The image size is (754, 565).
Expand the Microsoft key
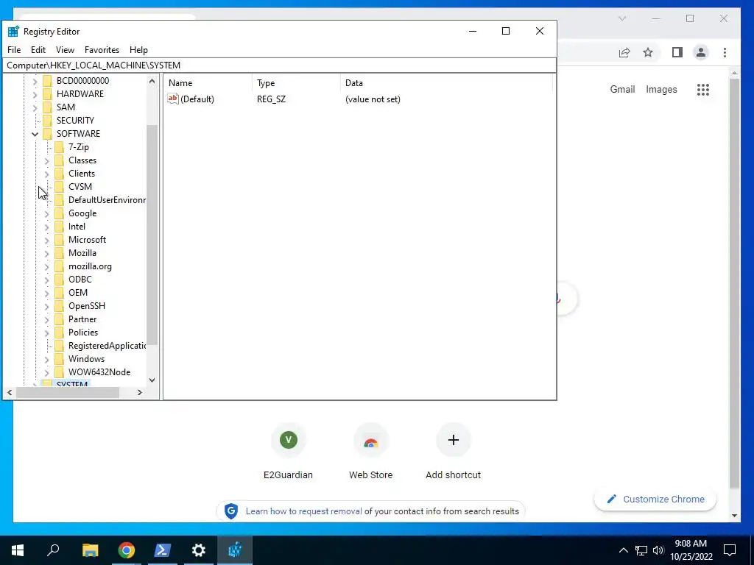(x=46, y=240)
